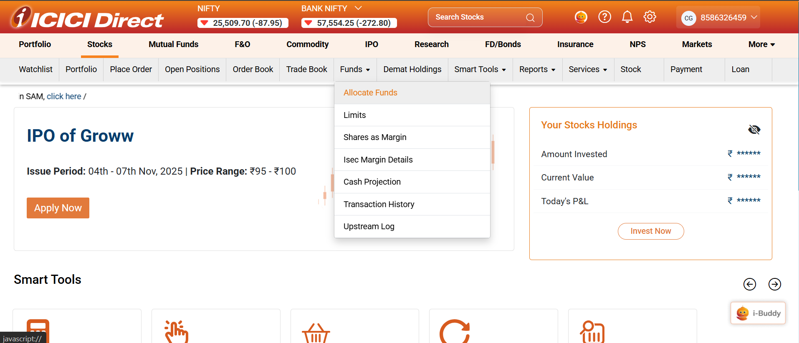Select Allocate Funds from Funds menu
The width and height of the screenshot is (799, 343).
click(370, 93)
